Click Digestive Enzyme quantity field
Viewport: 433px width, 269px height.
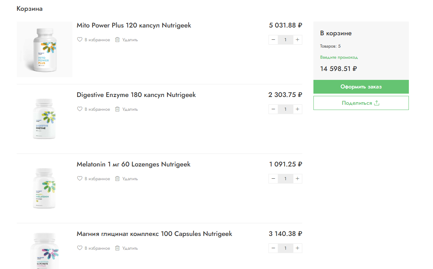coord(285,109)
